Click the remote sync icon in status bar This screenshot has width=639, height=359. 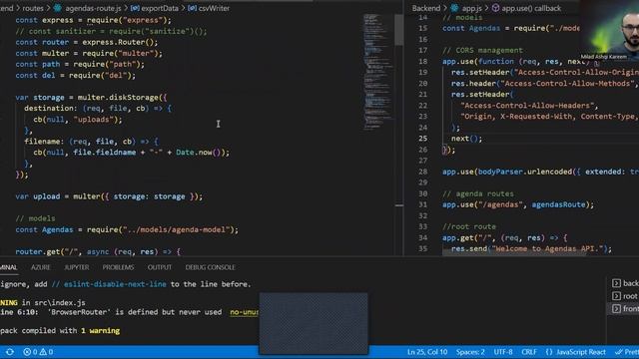(x=10, y=352)
